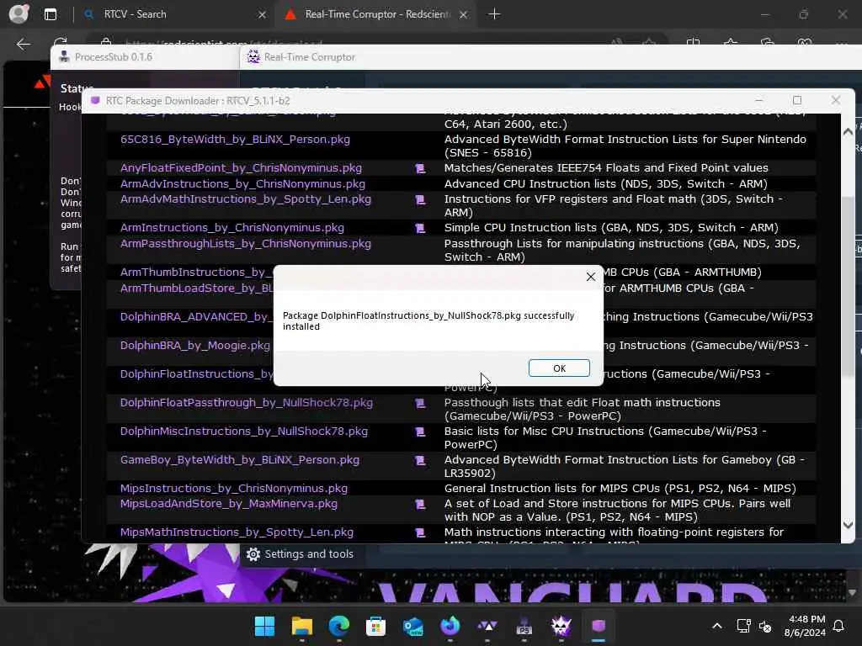Open the muted volume tray icon
The image size is (862, 646).
[765, 626]
